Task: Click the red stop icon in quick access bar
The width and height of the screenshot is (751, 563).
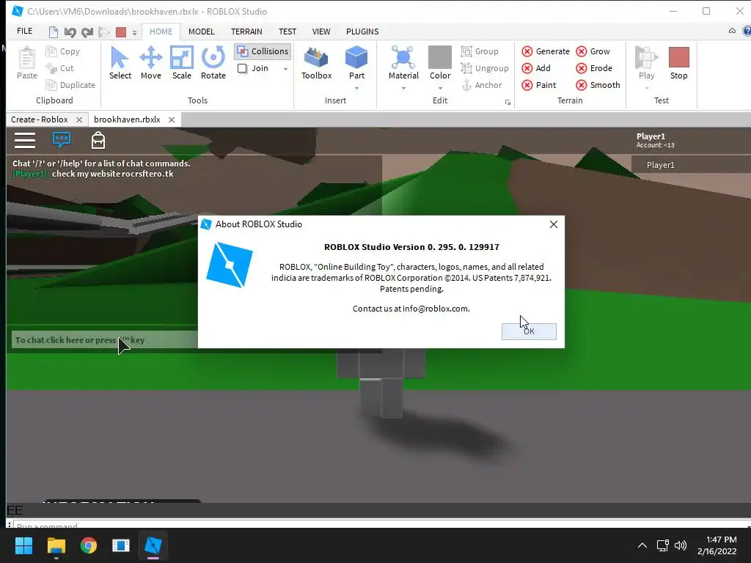Action: tap(121, 32)
